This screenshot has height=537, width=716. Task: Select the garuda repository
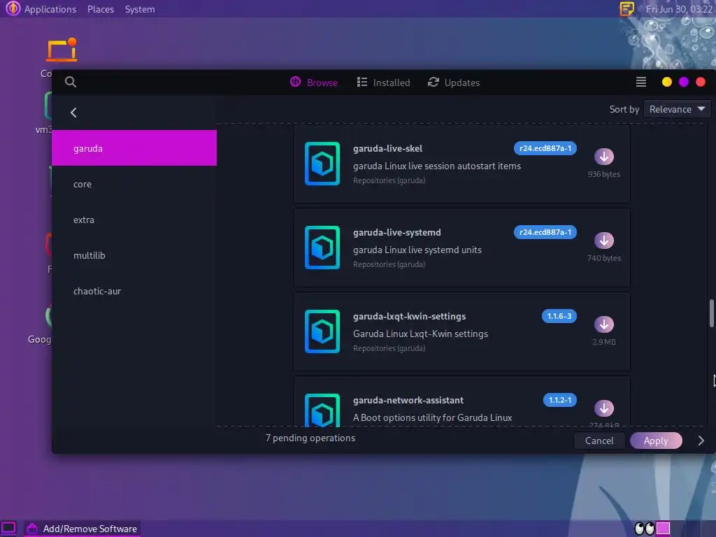point(134,148)
